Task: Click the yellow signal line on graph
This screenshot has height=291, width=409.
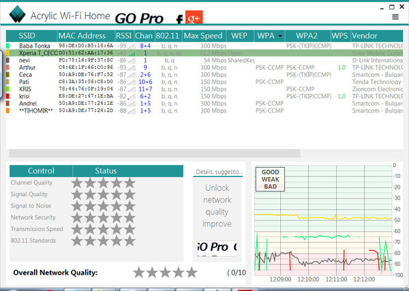Action: tap(323, 217)
